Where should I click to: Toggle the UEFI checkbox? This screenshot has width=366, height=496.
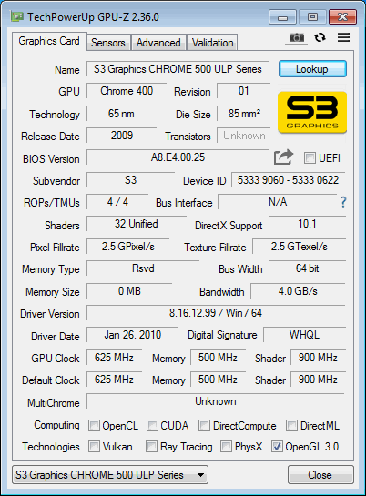pos(310,157)
